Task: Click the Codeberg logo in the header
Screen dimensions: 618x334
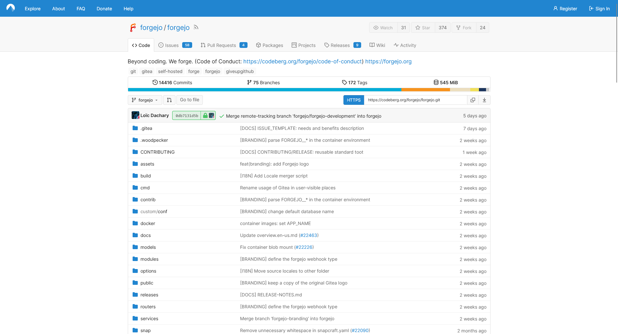Action: pyautogui.click(x=11, y=8)
